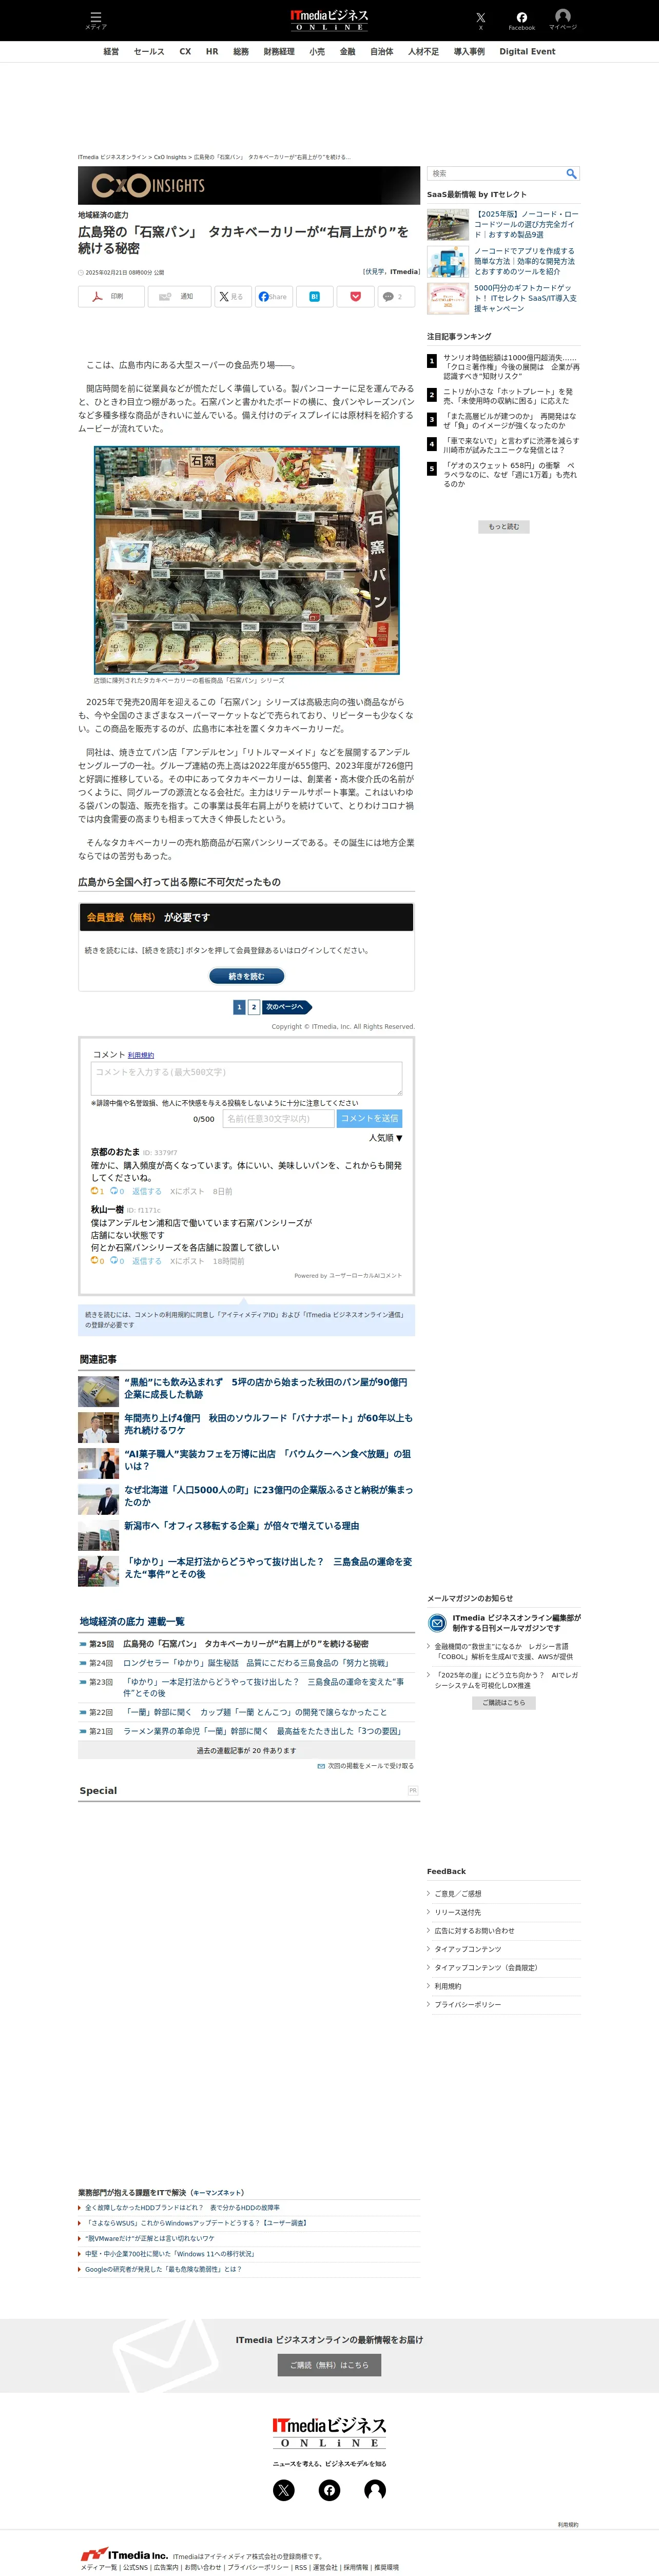Open the 財務経理 navigation tab
Screen dimensions: 659x2576
click(x=279, y=51)
